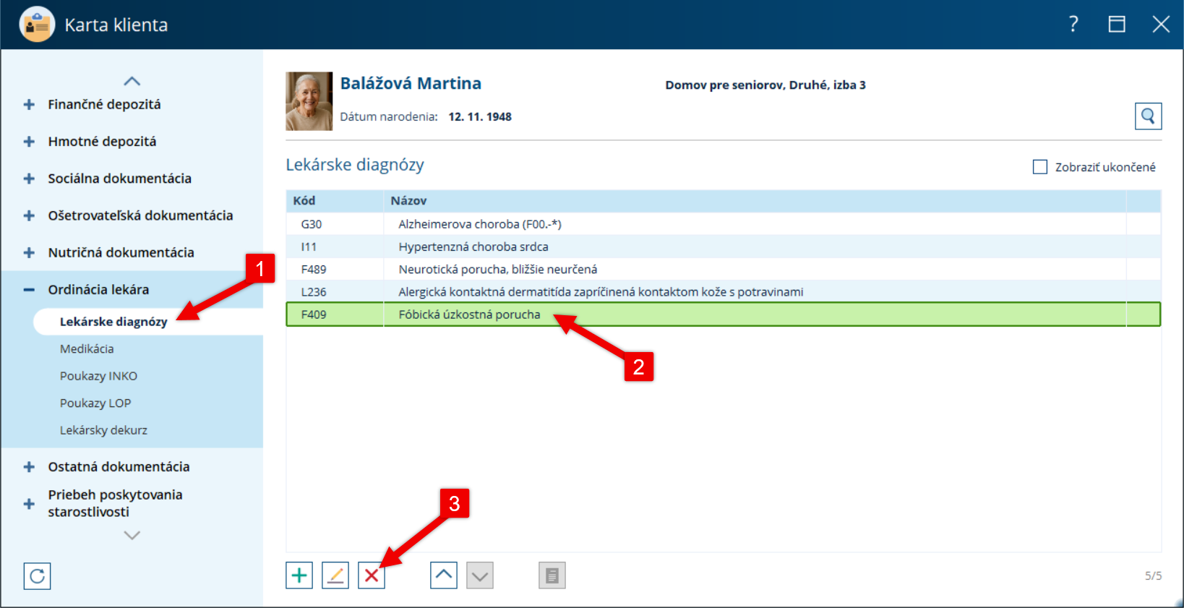The image size is (1184, 608).
Task: Open the document detail icon
Action: (x=552, y=575)
